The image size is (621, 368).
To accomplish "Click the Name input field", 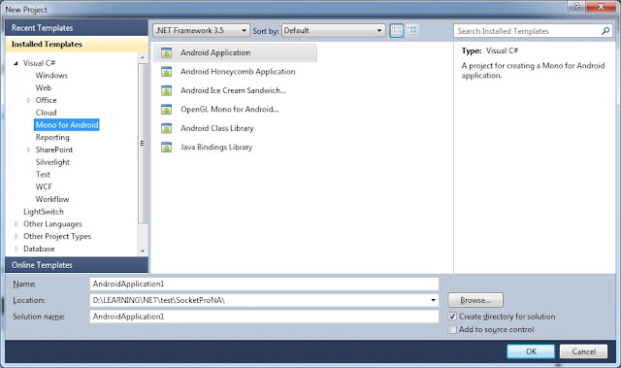I will point(264,284).
